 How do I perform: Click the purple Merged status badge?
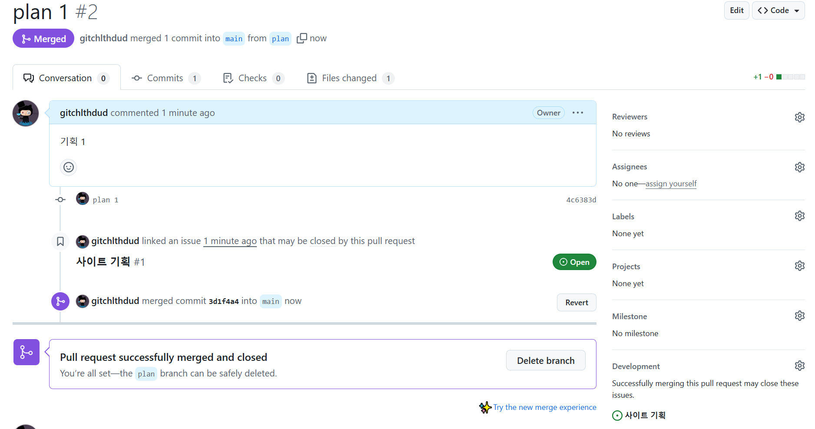click(x=43, y=39)
